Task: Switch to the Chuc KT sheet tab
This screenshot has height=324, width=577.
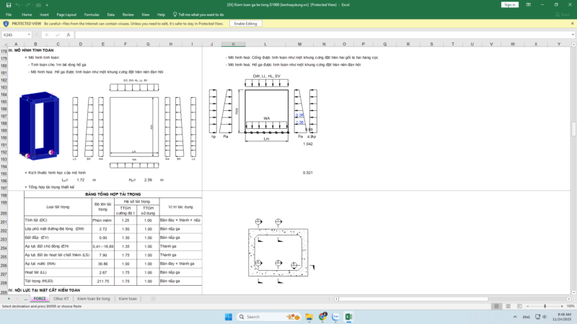Action: click(x=61, y=298)
